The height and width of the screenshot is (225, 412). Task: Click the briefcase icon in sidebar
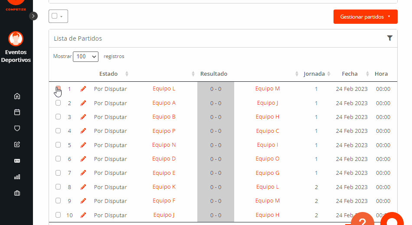point(17,193)
